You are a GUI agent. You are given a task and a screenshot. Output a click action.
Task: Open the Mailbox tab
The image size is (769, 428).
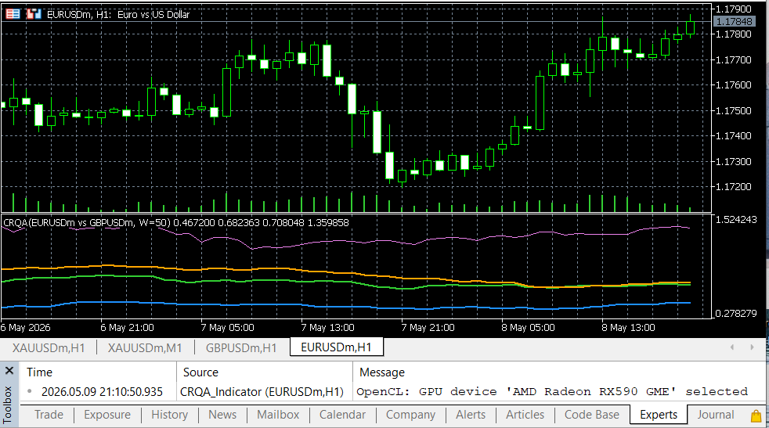(x=277, y=415)
